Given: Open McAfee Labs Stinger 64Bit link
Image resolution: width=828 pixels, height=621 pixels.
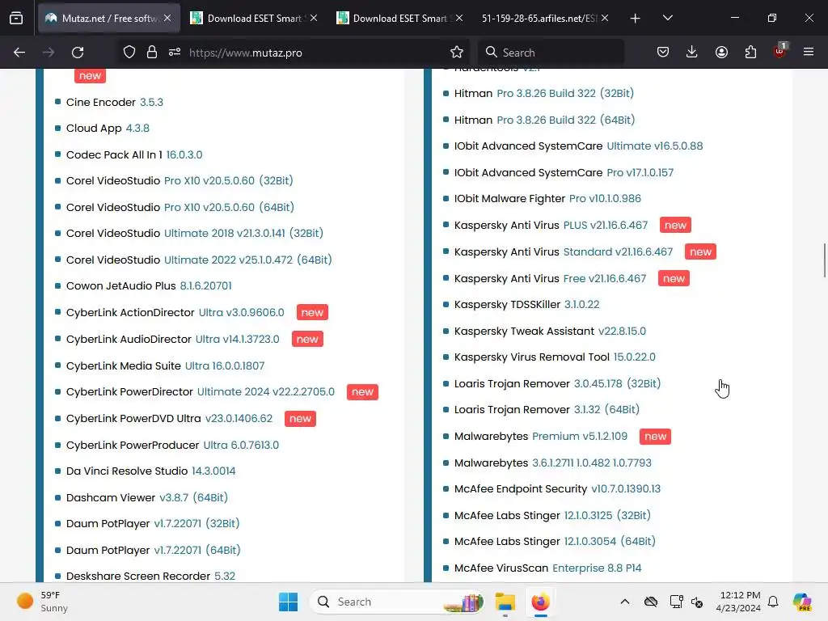Looking at the screenshot, I should [x=555, y=541].
